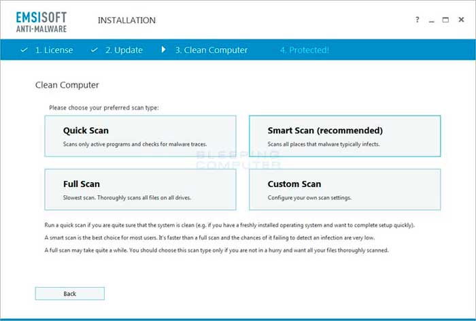Start a Full Scan
The image size is (476, 321).
point(140,190)
